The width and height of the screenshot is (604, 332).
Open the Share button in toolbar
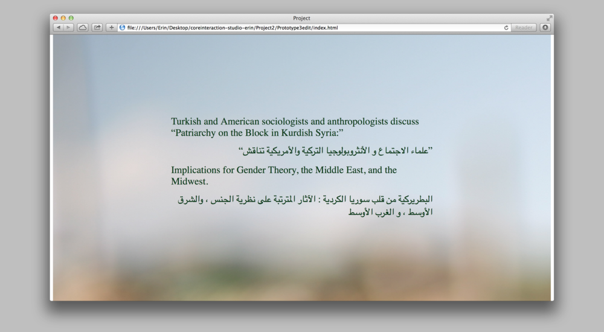[x=97, y=28]
